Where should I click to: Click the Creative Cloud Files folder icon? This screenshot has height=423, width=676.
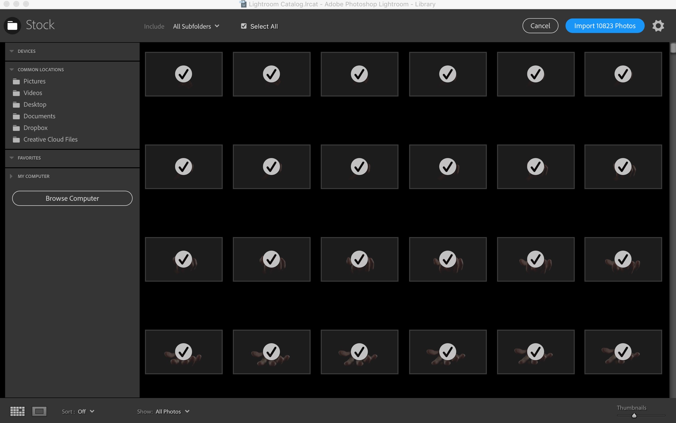(16, 140)
